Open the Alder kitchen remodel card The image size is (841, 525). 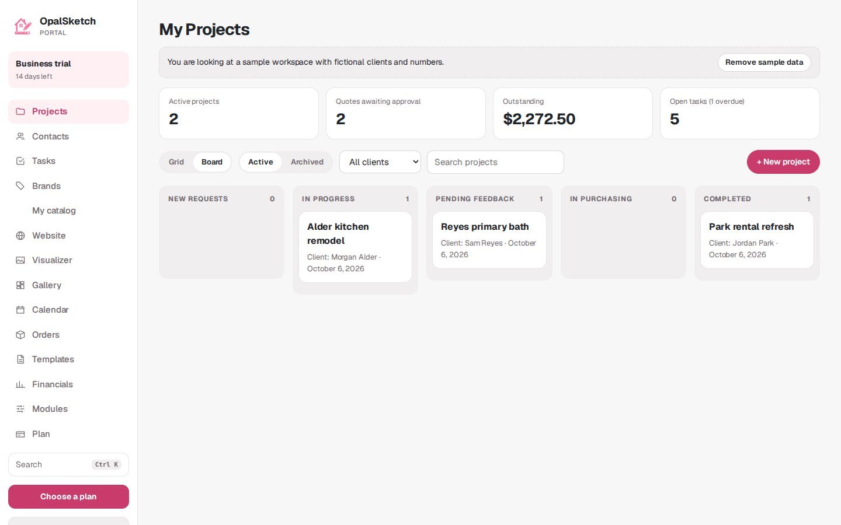coord(355,247)
